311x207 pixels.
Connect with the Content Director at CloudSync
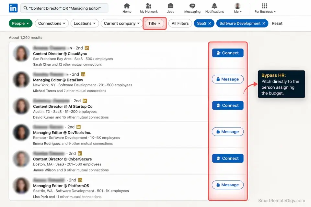(x=228, y=53)
